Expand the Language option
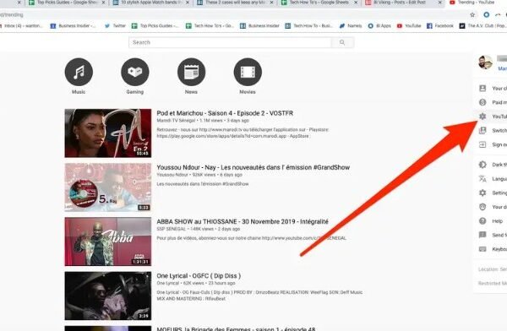The height and width of the screenshot is (331, 507). click(492, 179)
